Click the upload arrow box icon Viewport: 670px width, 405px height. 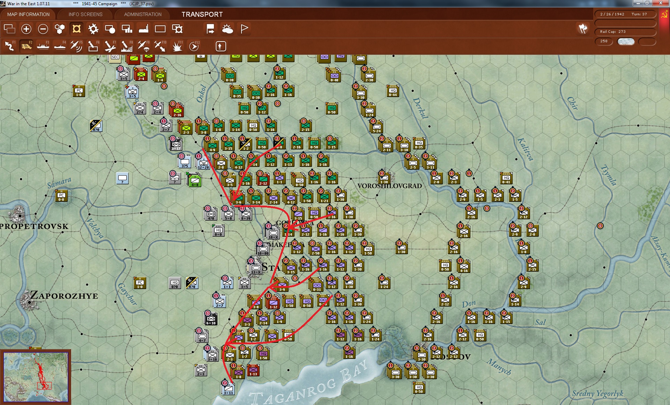click(x=221, y=46)
